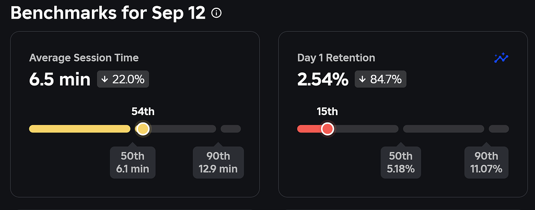Screen dimensions: 535x210
Task: Click the 15th percentile label
Action: [x=328, y=111]
